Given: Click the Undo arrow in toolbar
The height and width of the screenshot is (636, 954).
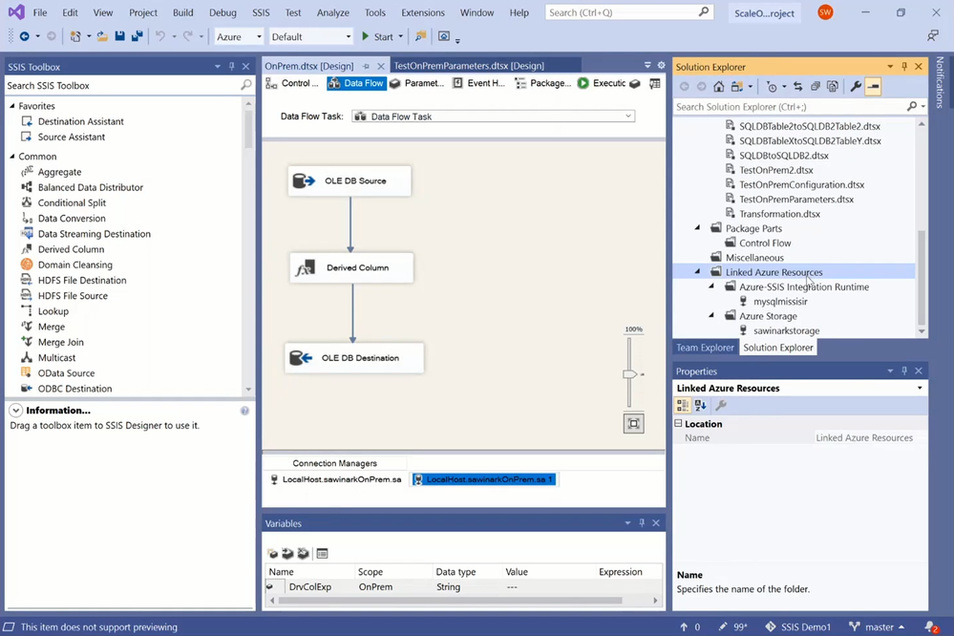Looking at the screenshot, I should (160, 36).
